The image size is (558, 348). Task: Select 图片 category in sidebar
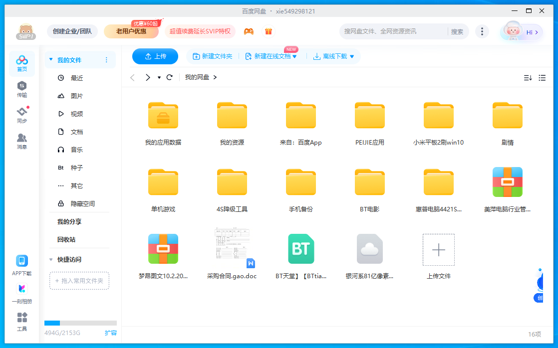click(x=76, y=96)
